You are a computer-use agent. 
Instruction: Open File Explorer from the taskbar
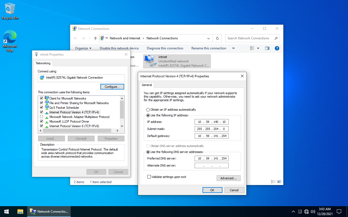[x=20, y=212]
